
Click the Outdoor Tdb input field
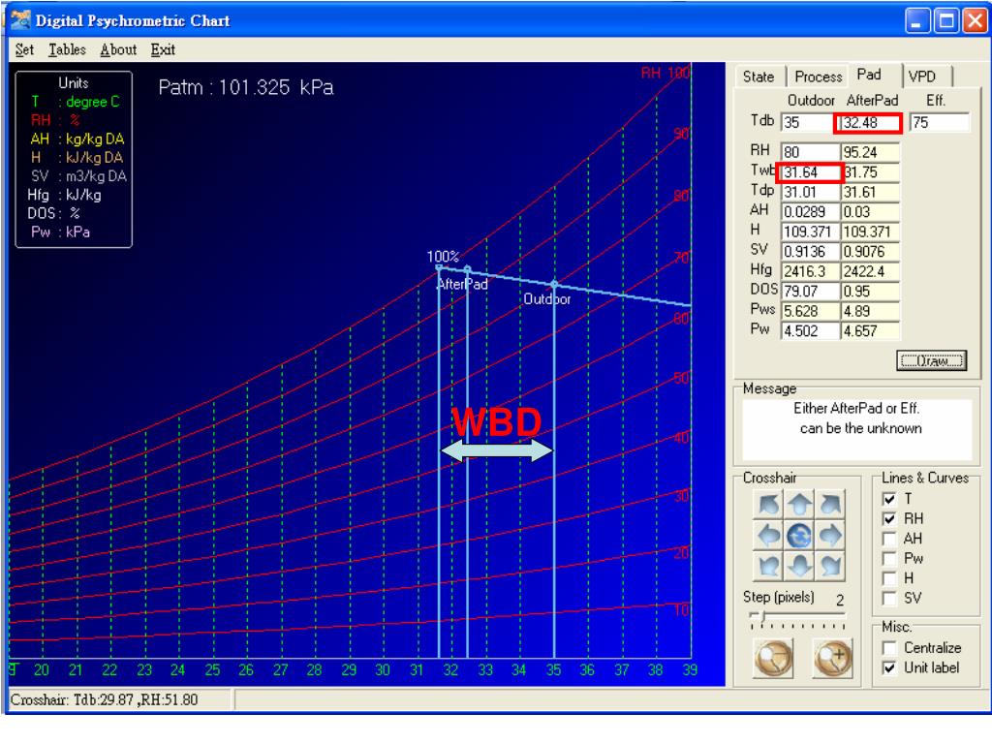coord(808,123)
